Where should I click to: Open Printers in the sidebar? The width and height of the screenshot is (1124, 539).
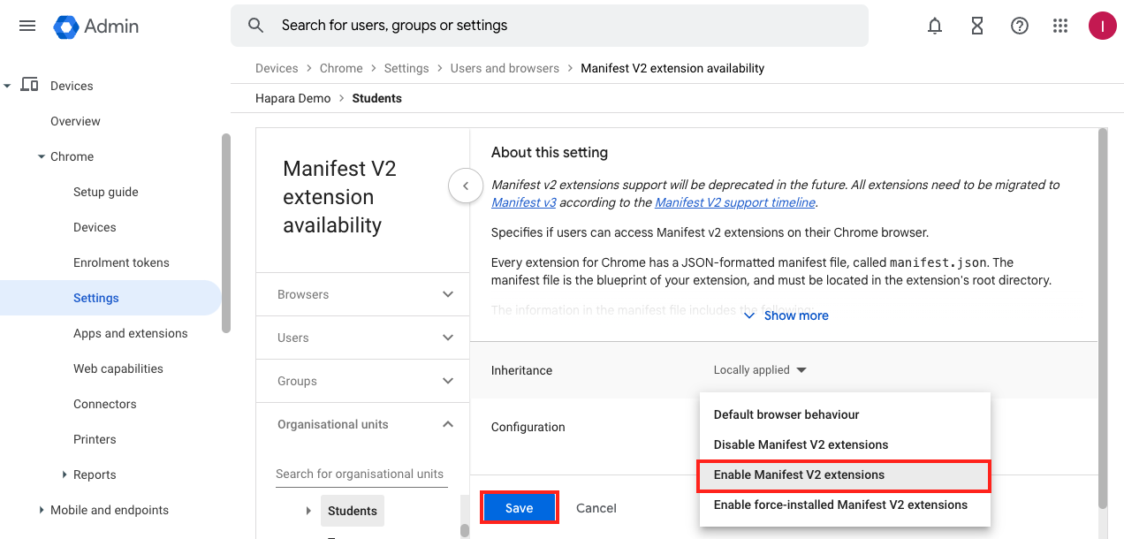tap(95, 439)
